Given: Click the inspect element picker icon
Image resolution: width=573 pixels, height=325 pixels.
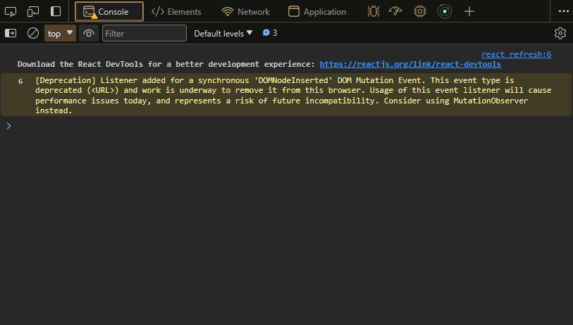Looking at the screenshot, I should 11,12.
